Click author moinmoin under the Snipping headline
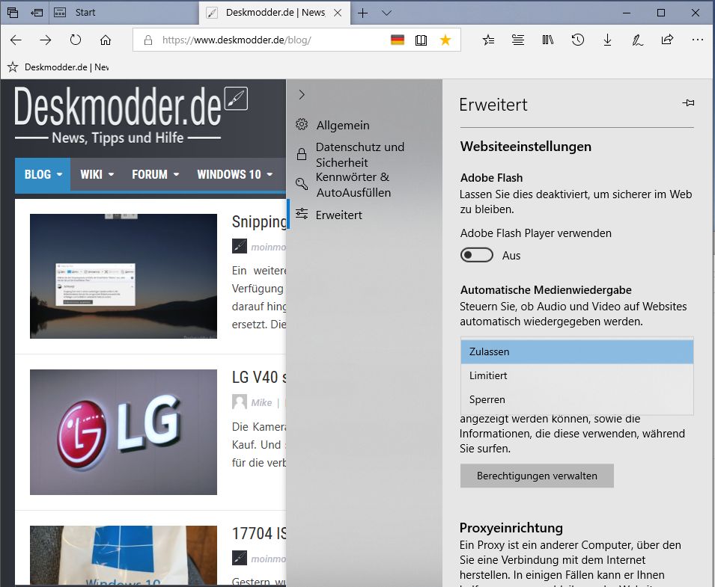 268,248
